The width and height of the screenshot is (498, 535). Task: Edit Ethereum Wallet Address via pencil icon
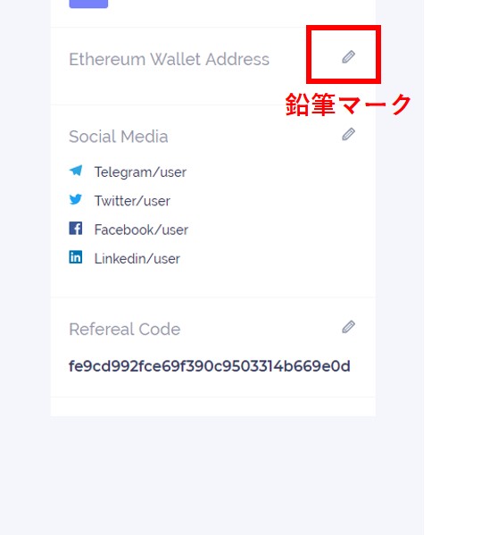click(x=348, y=57)
